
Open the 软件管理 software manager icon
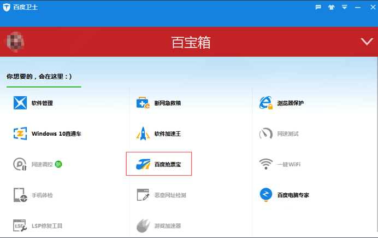pyautogui.click(x=20, y=103)
